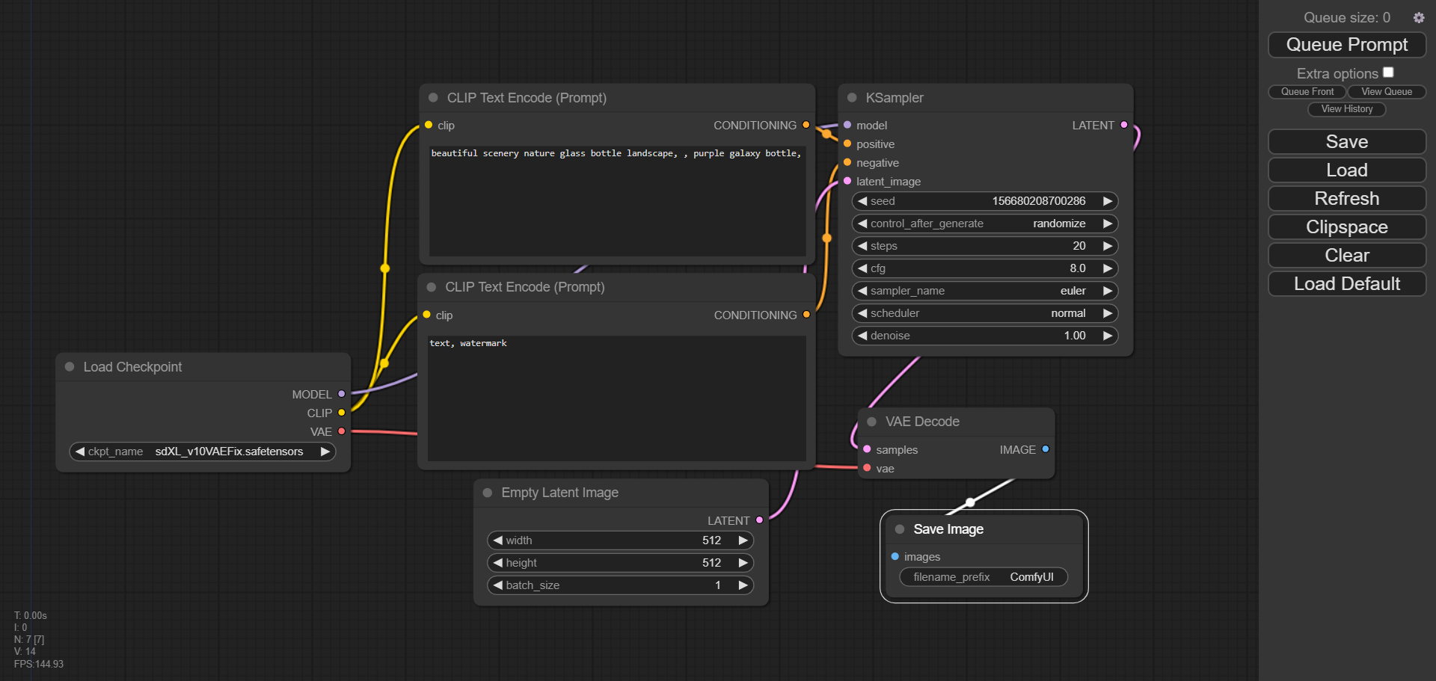Click the latent_image input socket on KSampler
The image size is (1436, 681).
847,181
